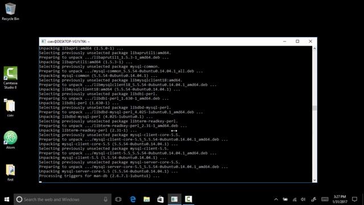
Task: Launch Microsoft Edge from the taskbar
Action: click(x=133, y=199)
